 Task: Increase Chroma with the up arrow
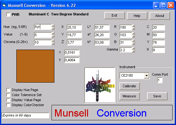(53, 41)
